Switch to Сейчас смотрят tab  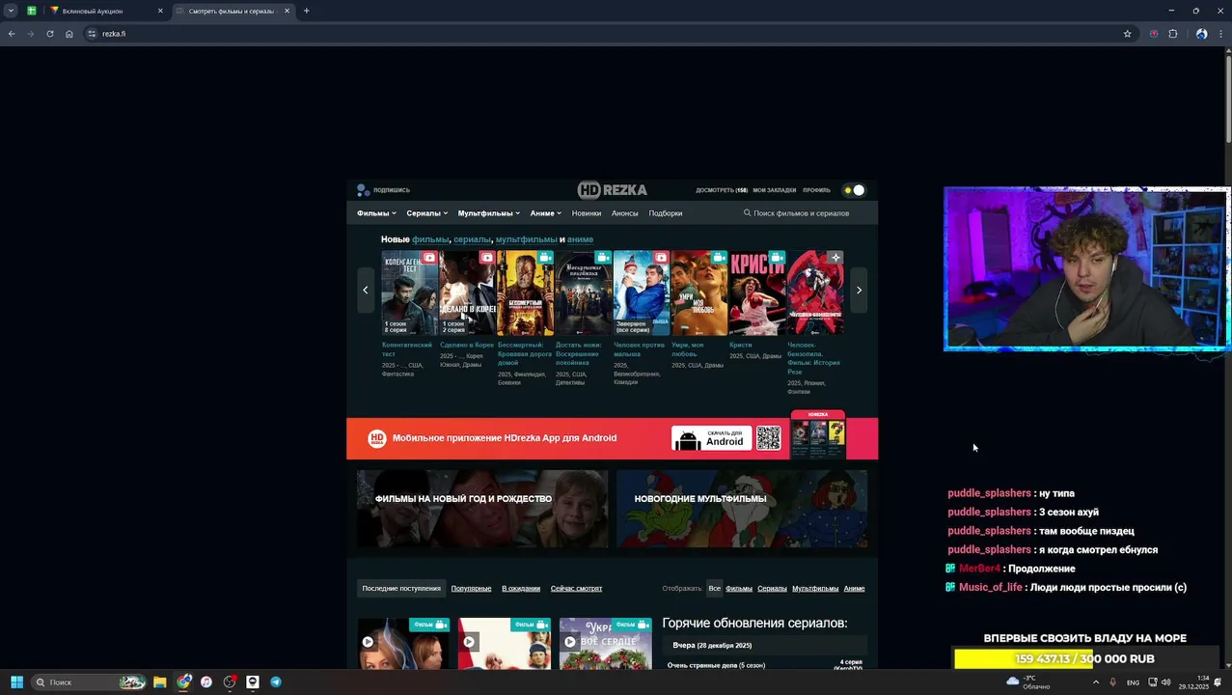pos(576,588)
